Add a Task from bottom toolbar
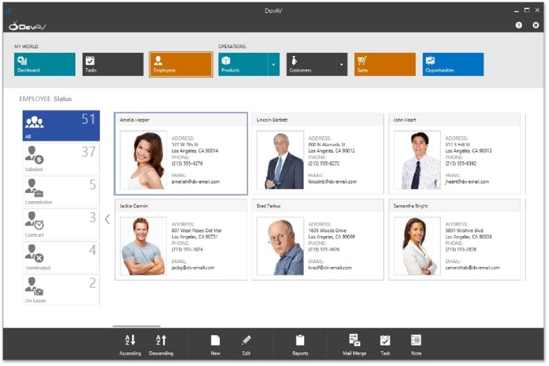Screen dimensions: 549x366 point(385,340)
